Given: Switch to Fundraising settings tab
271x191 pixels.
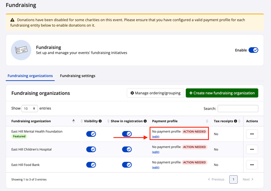Looking at the screenshot, I should [x=78, y=76].
